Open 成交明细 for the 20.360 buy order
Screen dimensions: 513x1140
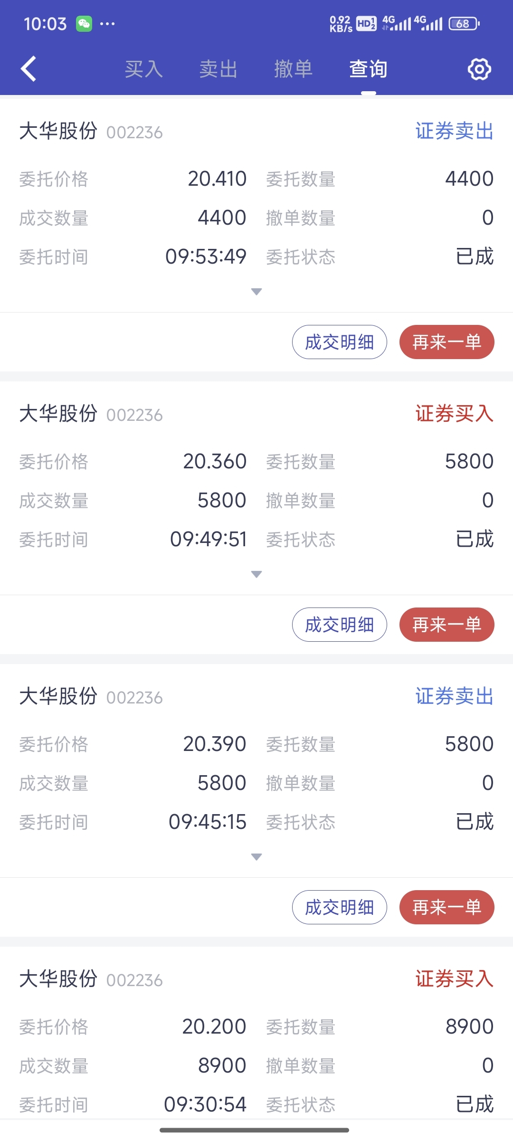[x=339, y=625]
